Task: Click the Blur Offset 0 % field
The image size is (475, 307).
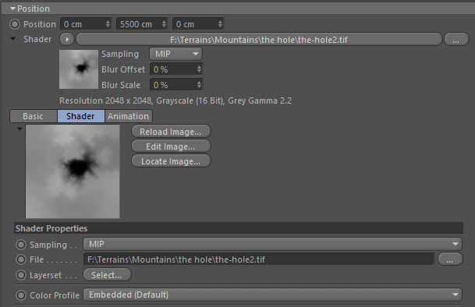Action: pos(175,69)
